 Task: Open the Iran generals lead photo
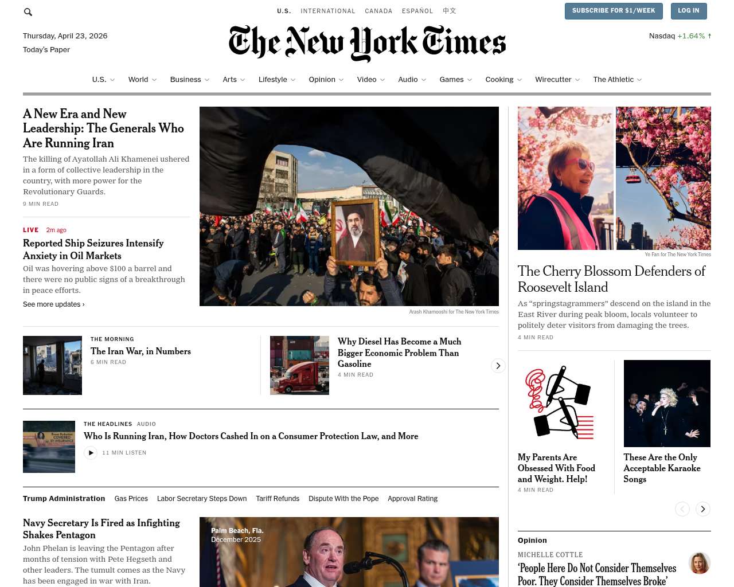tap(349, 206)
